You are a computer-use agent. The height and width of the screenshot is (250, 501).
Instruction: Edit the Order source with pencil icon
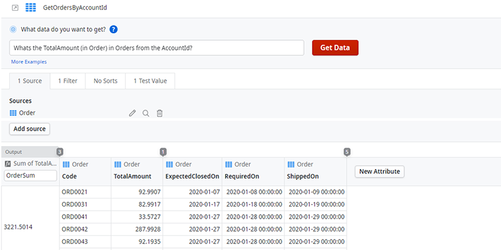coord(132,113)
